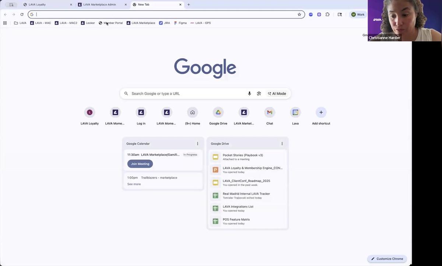Bookmark this page with the star icon
This screenshot has height=266, width=442.
pos(299,14)
